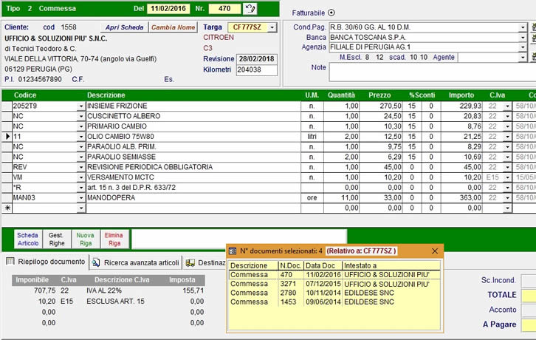Select Commessa 470 in the popup list
Screen dimensions: 536x340
(334, 275)
